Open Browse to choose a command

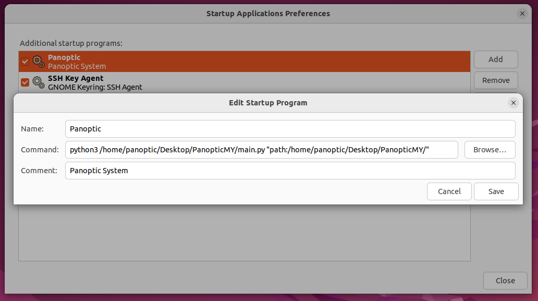coord(490,150)
